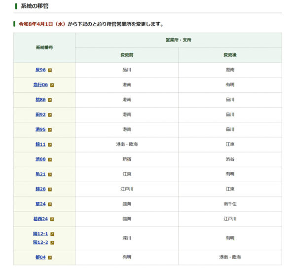Screen dimensions: 296x268
Task: Click the 変更前 column header
Action: (x=127, y=55)
